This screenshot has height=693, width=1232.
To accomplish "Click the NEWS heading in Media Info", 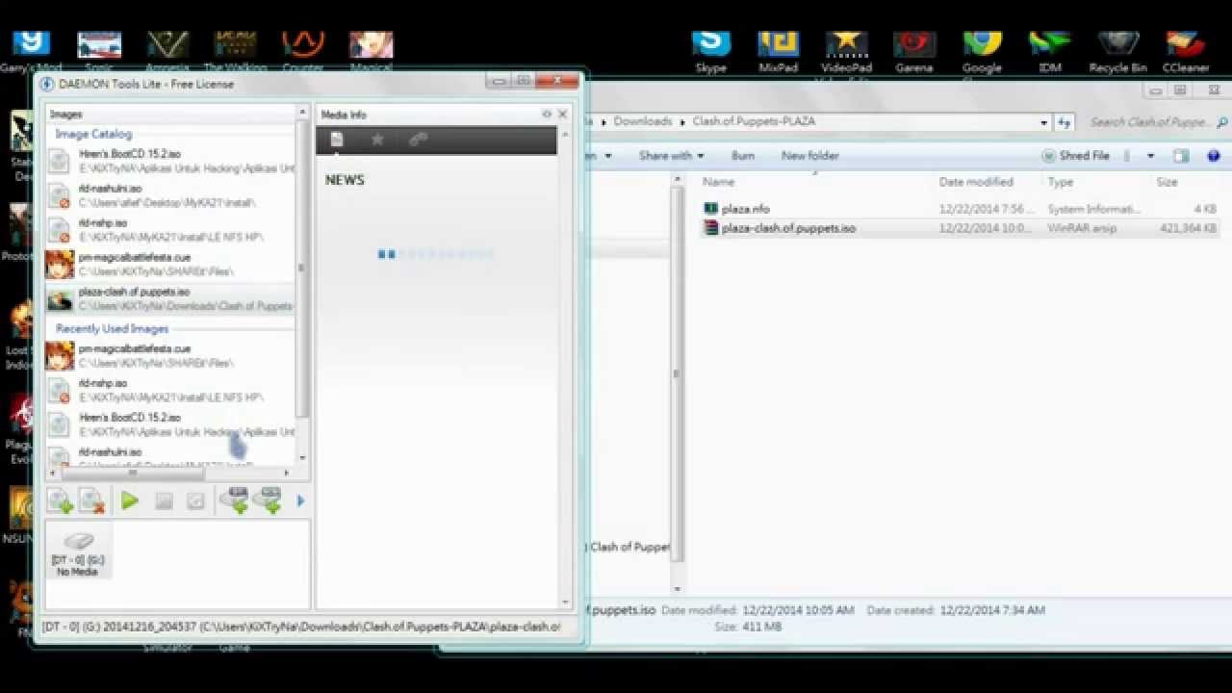I will tap(345, 180).
